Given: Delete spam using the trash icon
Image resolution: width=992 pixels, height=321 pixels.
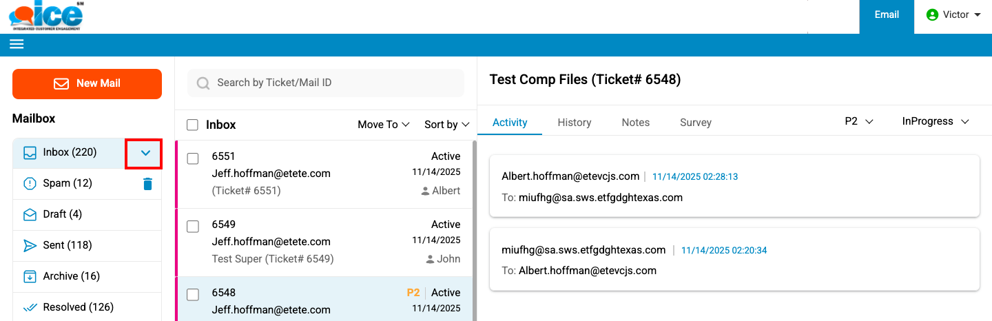Looking at the screenshot, I should [147, 183].
